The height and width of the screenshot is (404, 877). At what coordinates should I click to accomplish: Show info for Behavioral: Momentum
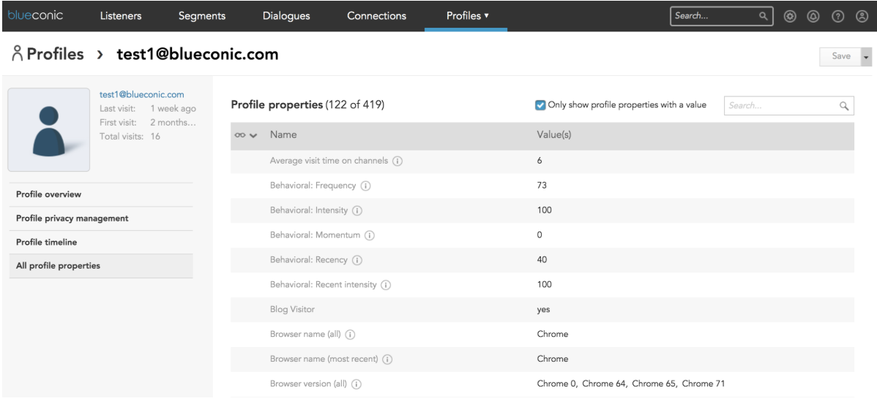click(369, 235)
